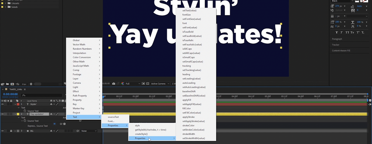Choose setFontSize(value) from properties list

click(x=196, y=19)
